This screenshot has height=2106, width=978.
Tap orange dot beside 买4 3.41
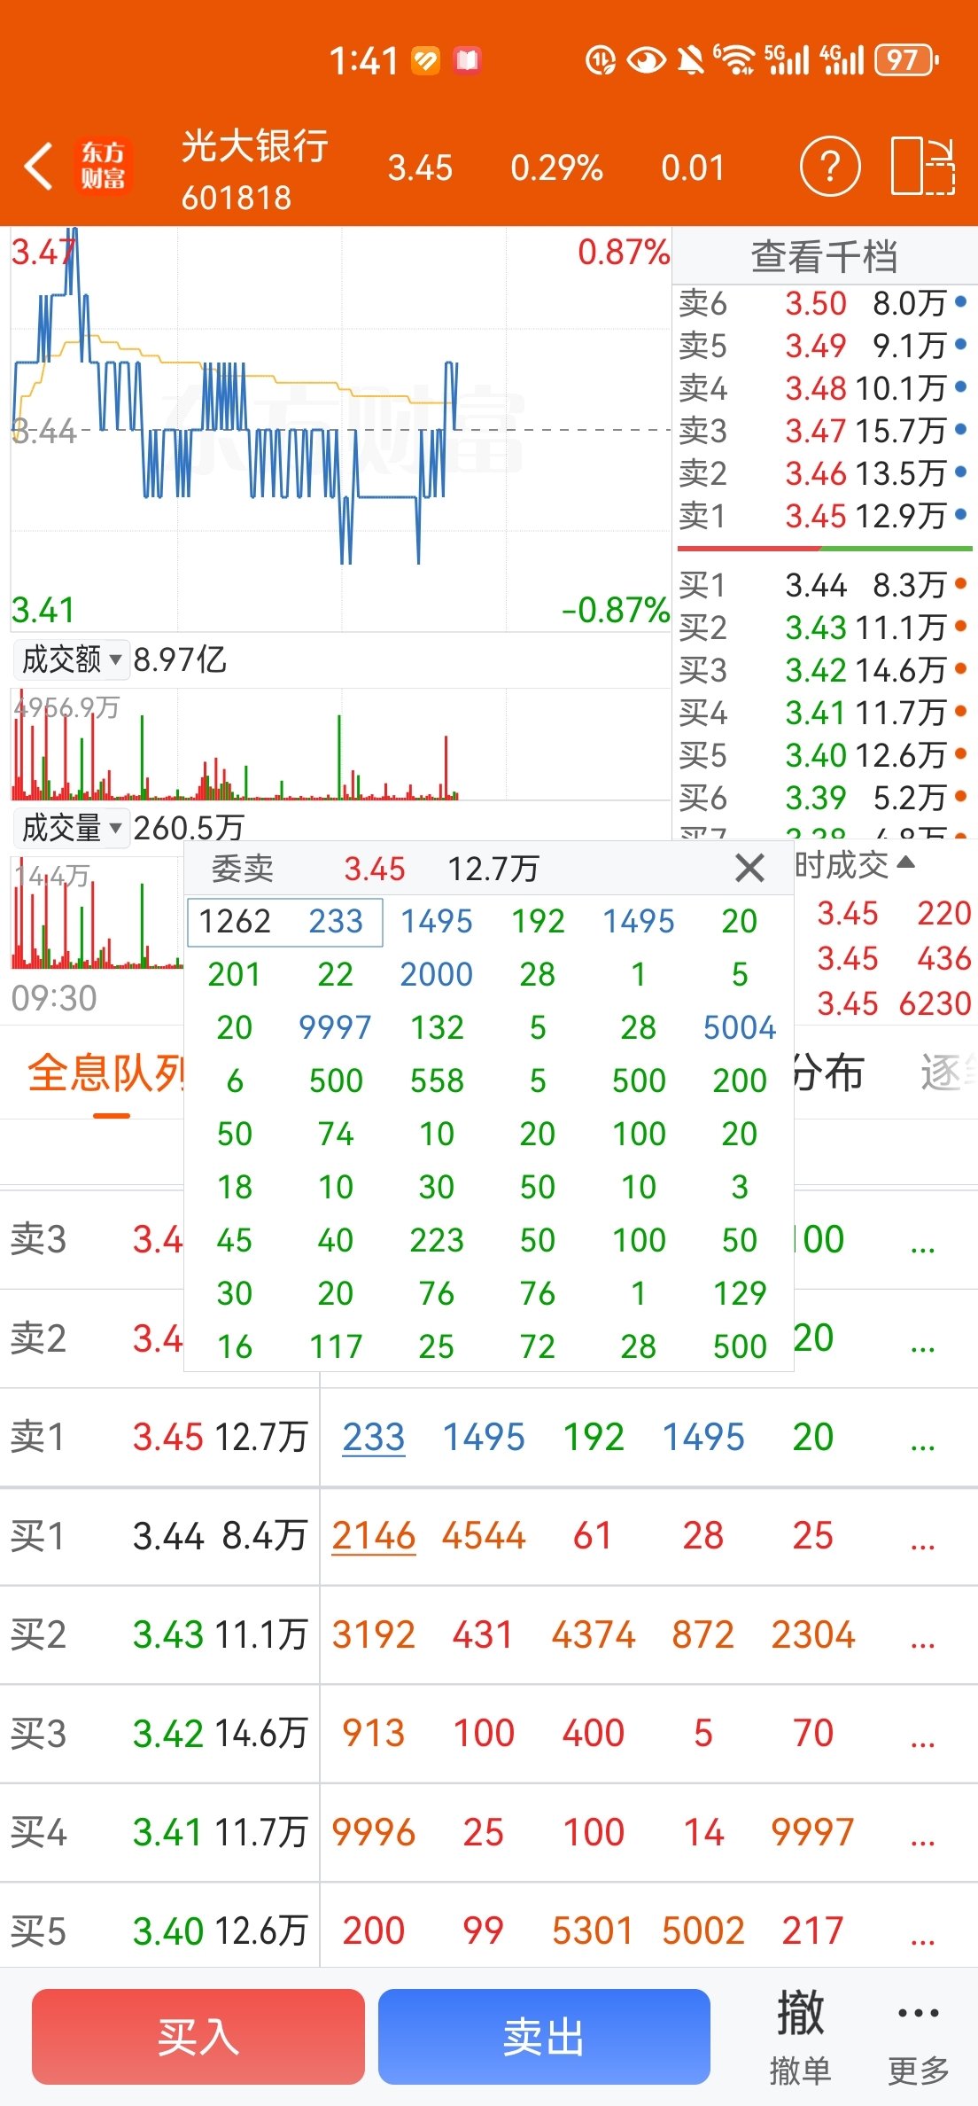tap(961, 711)
